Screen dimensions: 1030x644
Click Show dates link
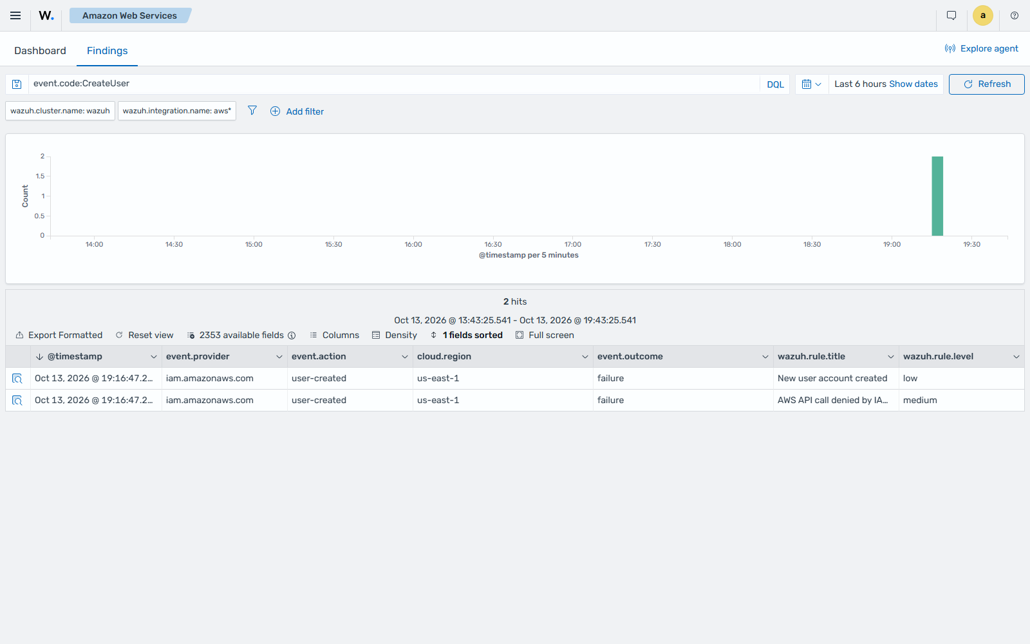click(x=913, y=84)
